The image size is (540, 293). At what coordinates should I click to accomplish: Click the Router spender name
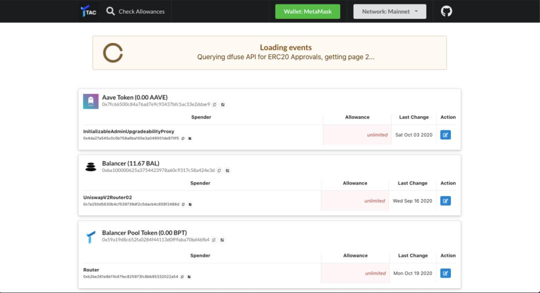[x=91, y=270]
